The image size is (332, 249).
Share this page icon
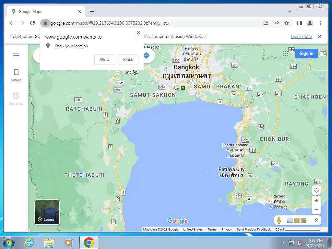[276, 23]
